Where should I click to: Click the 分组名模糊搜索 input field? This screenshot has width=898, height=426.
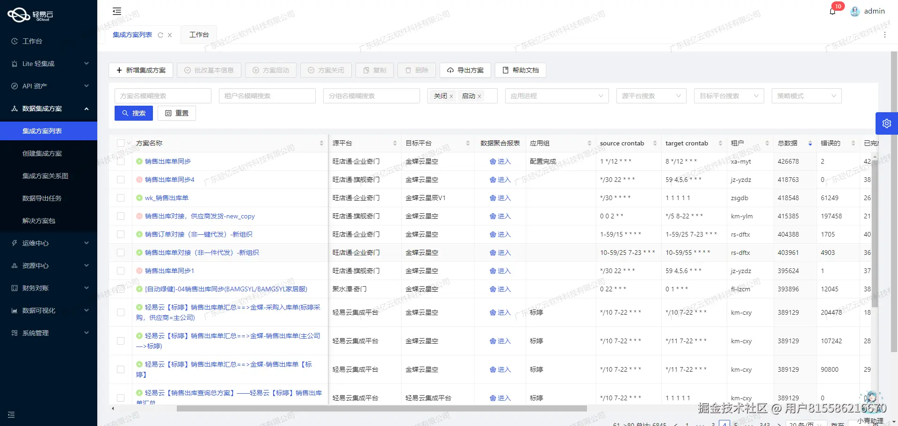coord(371,96)
